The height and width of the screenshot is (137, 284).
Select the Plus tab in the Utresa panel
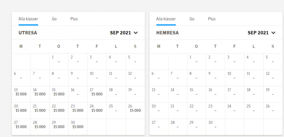[74, 19]
